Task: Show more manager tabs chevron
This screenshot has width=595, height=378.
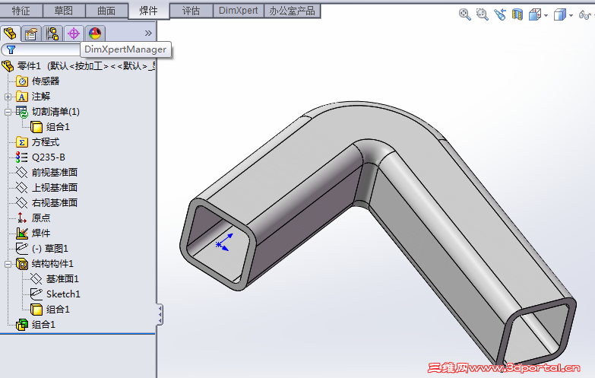Action: pos(148,33)
